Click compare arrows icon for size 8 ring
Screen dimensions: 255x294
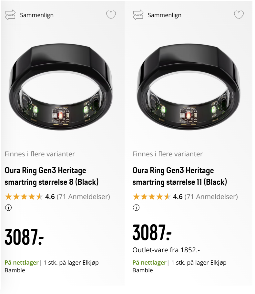point(10,15)
